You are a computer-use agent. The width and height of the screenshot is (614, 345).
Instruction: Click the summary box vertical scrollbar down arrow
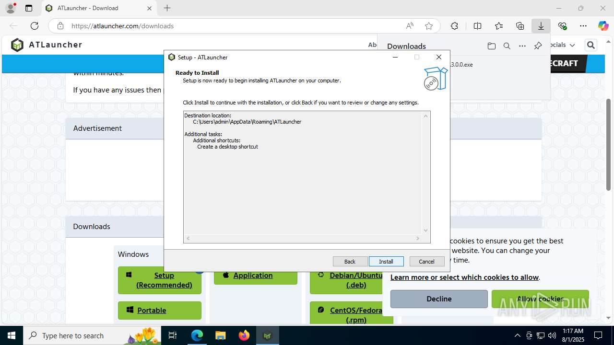(425, 230)
